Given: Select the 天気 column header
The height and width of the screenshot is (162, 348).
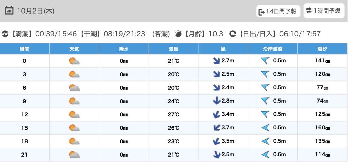Looking at the screenshot, I should tap(74, 49).
